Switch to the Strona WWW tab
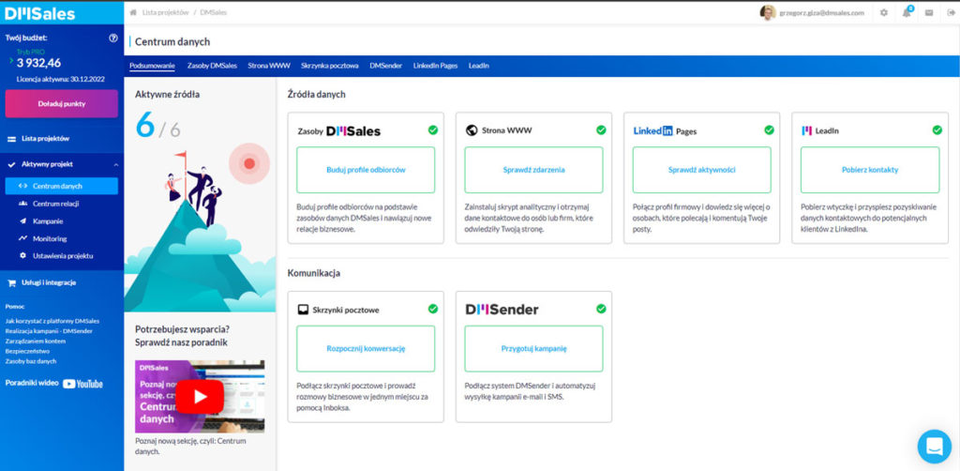The height and width of the screenshot is (471, 960). (269, 66)
